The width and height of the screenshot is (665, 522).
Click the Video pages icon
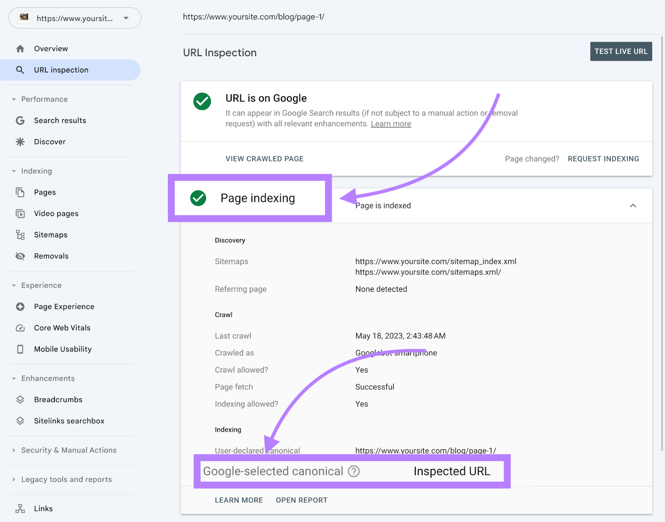pyautogui.click(x=20, y=213)
